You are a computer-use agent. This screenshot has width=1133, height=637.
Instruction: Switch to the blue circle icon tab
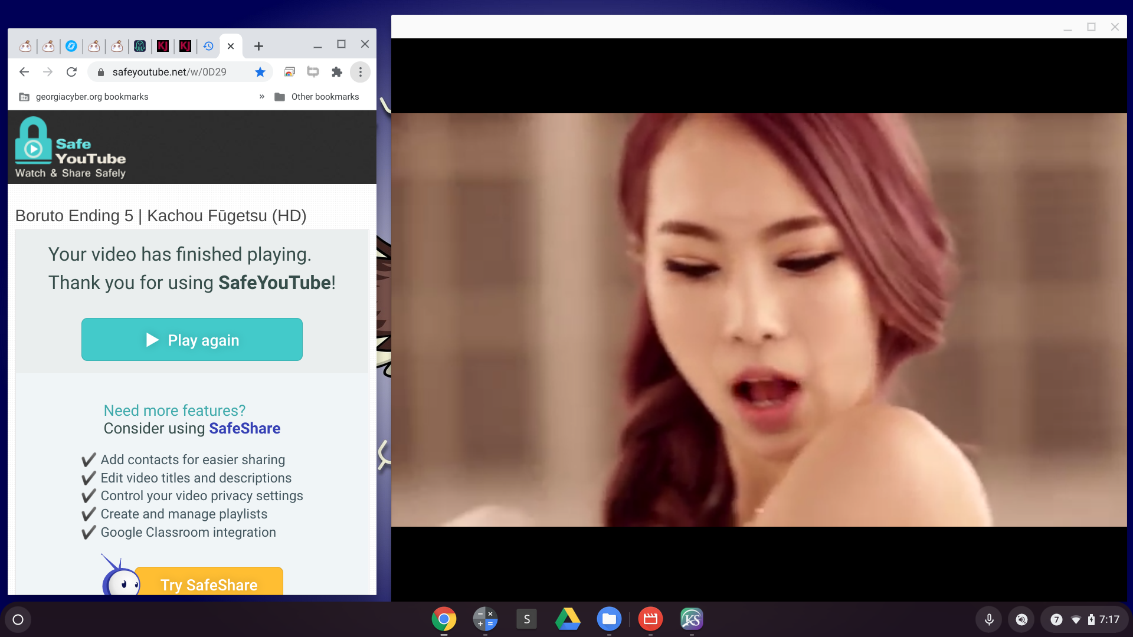[x=71, y=46]
